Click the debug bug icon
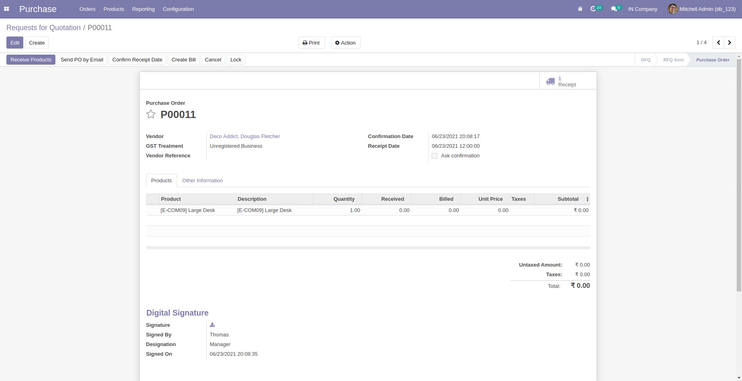Screen dimensions: 742x381 (580, 9)
